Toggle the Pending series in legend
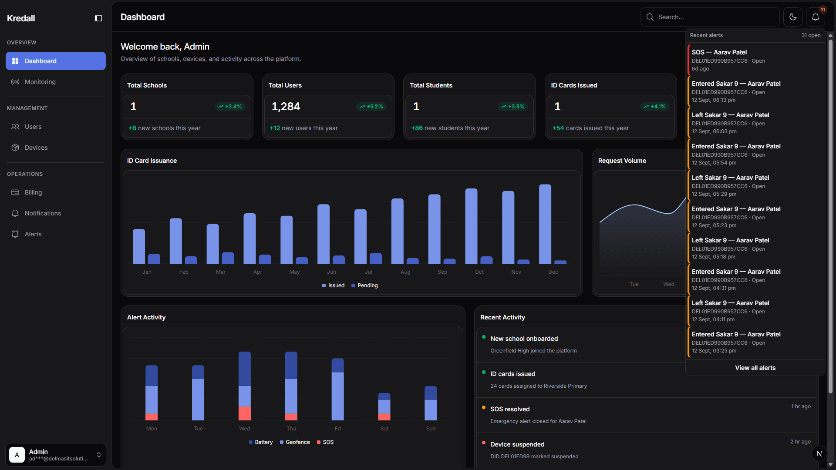836x470 pixels. (364, 285)
